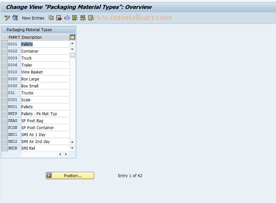Select row selector for C001 Scale

[x=5, y=100]
